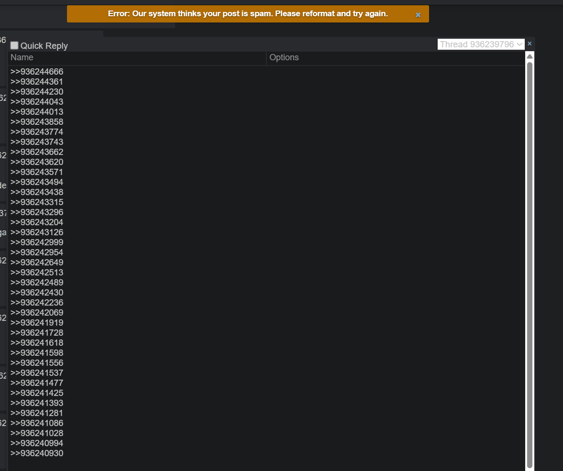Click the comment scrollbar thumb
The image size is (563, 471).
[x=530, y=266]
